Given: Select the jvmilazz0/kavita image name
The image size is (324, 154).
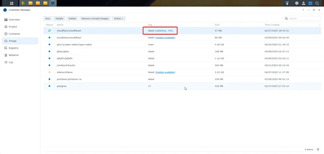Looking at the screenshot, I should [x=66, y=65].
